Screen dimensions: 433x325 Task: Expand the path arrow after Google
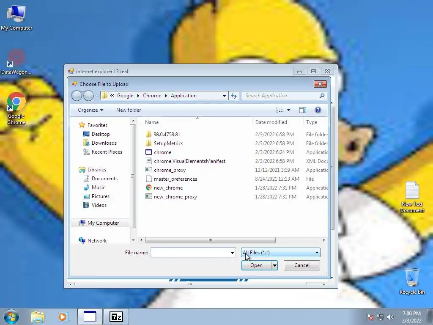click(138, 96)
